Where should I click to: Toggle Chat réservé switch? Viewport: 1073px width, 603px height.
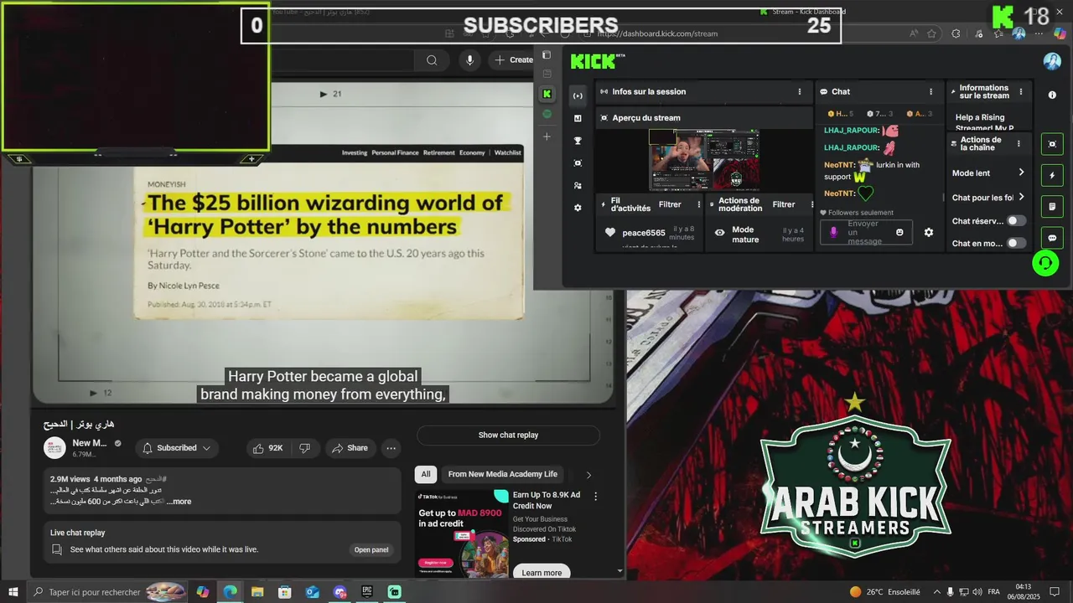tap(1016, 221)
